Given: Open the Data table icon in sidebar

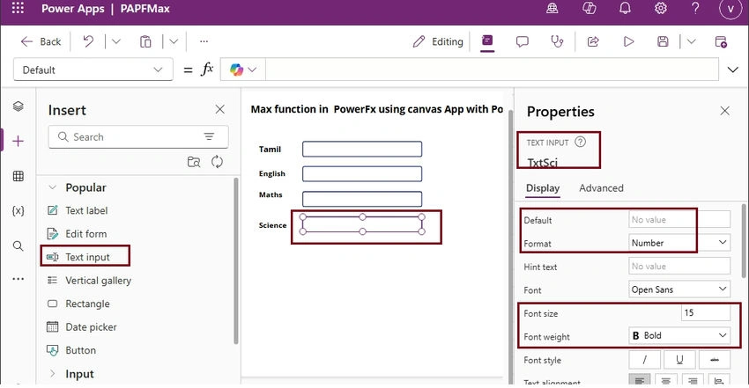Looking at the screenshot, I should [19, 176].
